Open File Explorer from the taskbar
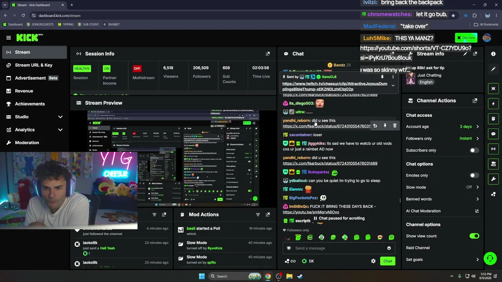 point(289,276)
